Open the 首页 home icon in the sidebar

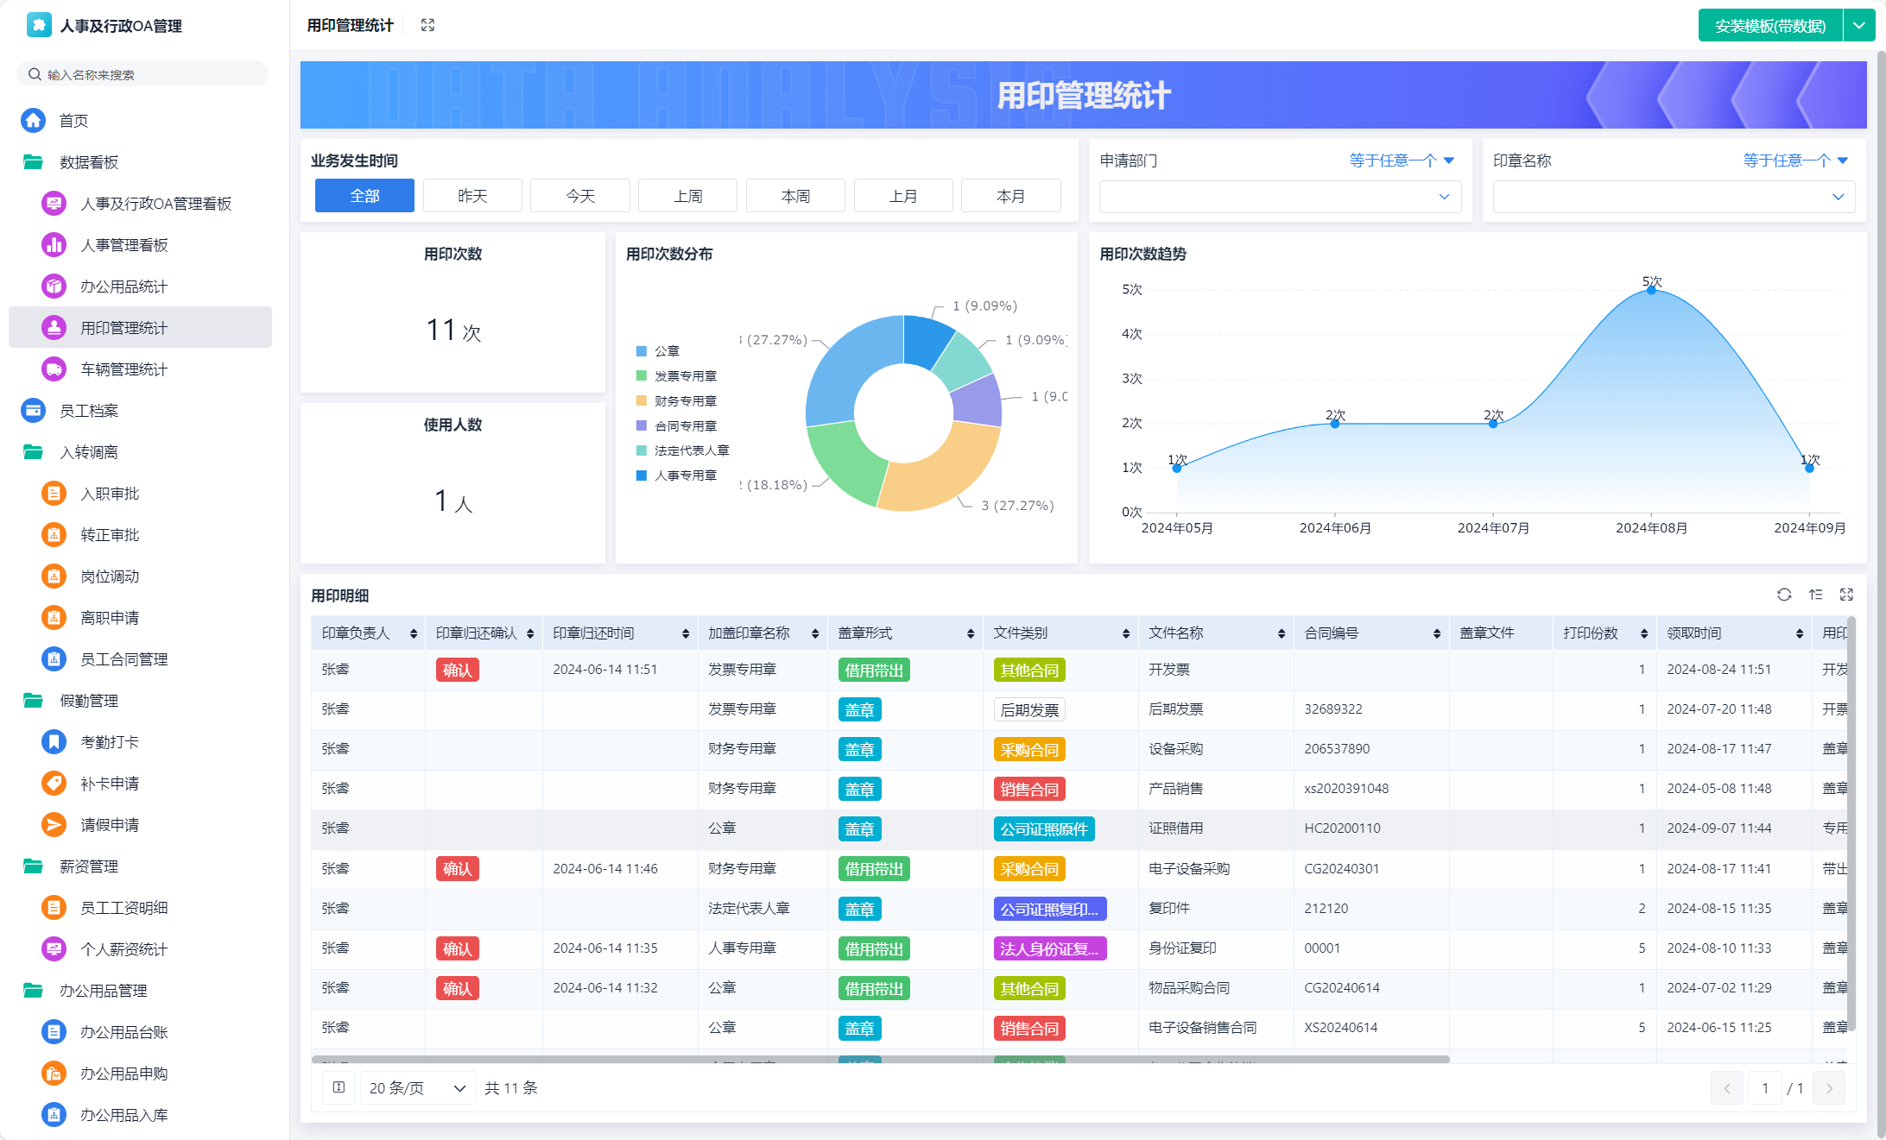pos(34,120)
